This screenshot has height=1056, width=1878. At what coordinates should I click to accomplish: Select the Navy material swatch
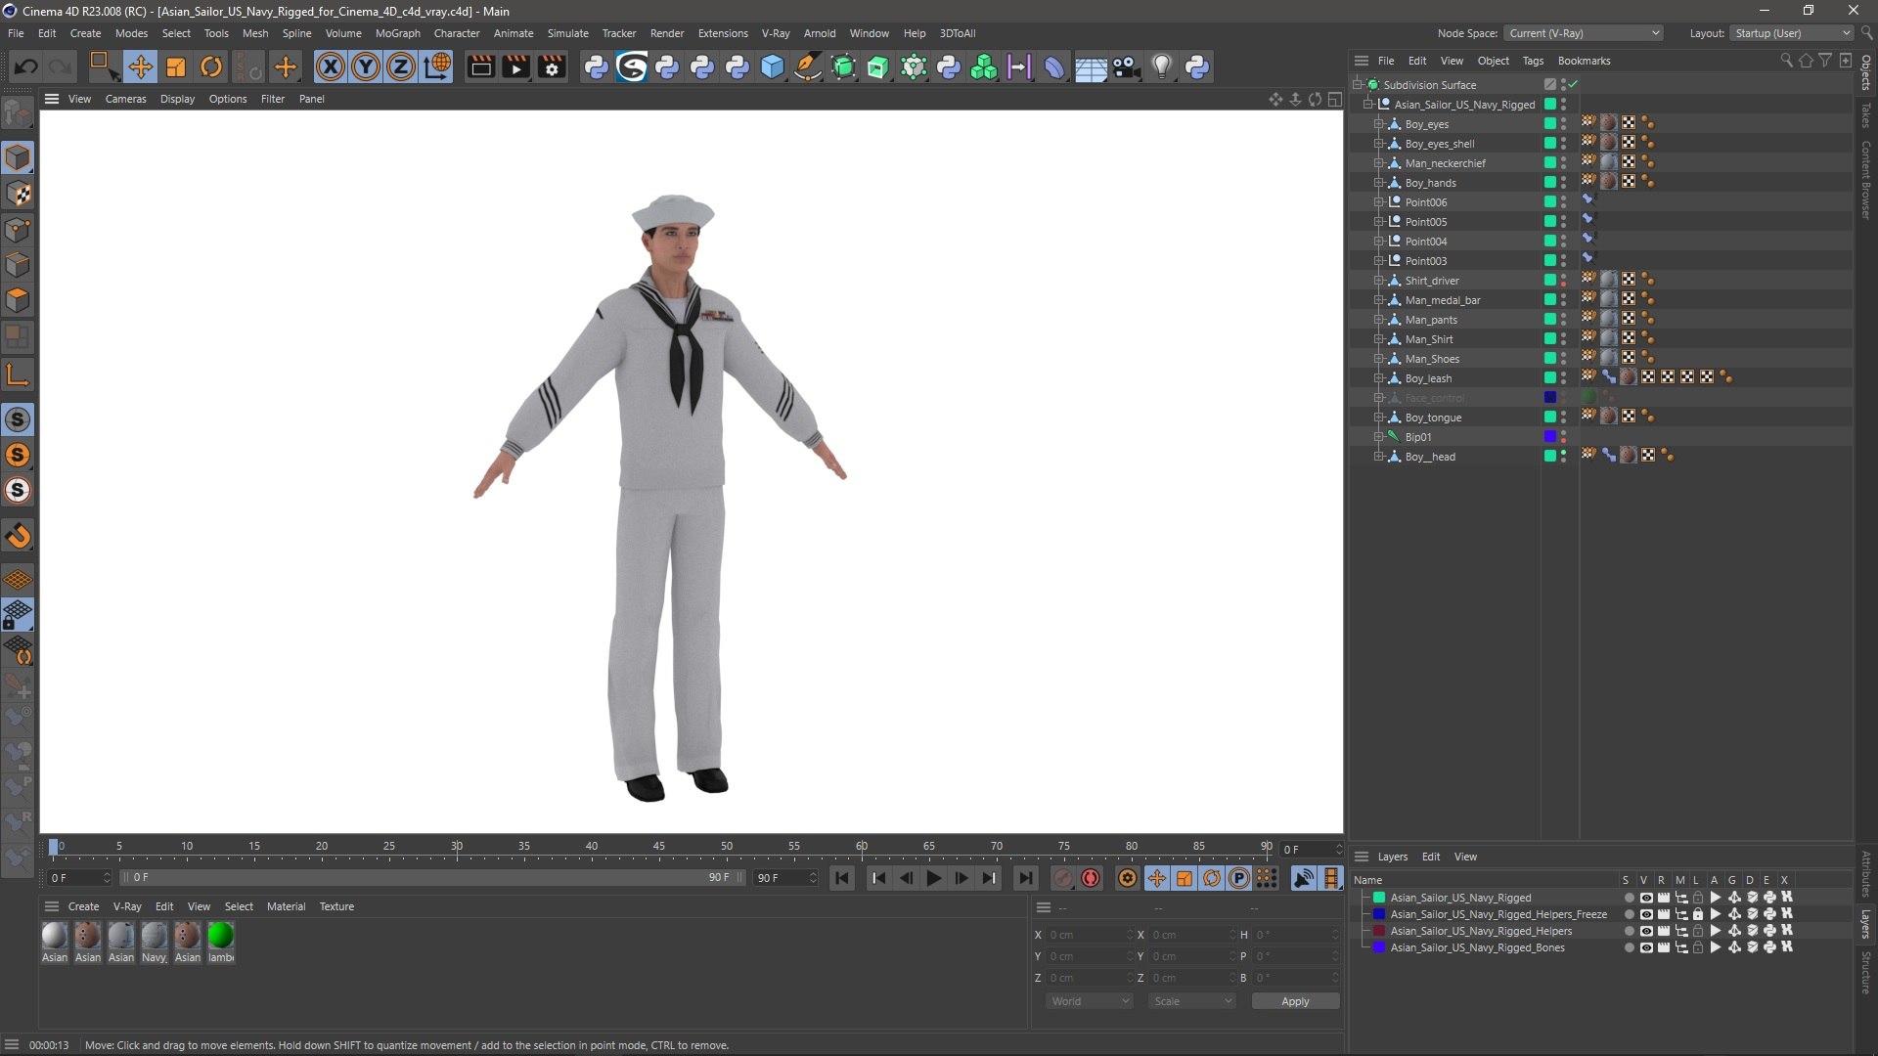(155, 936)
